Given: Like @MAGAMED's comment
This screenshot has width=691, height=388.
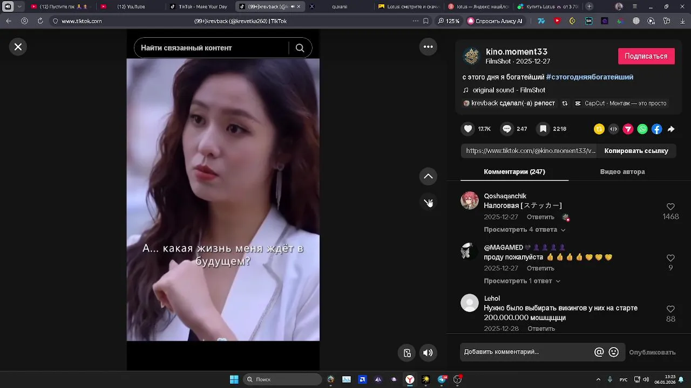Looking at the screenshot, I should pos(670,258).
